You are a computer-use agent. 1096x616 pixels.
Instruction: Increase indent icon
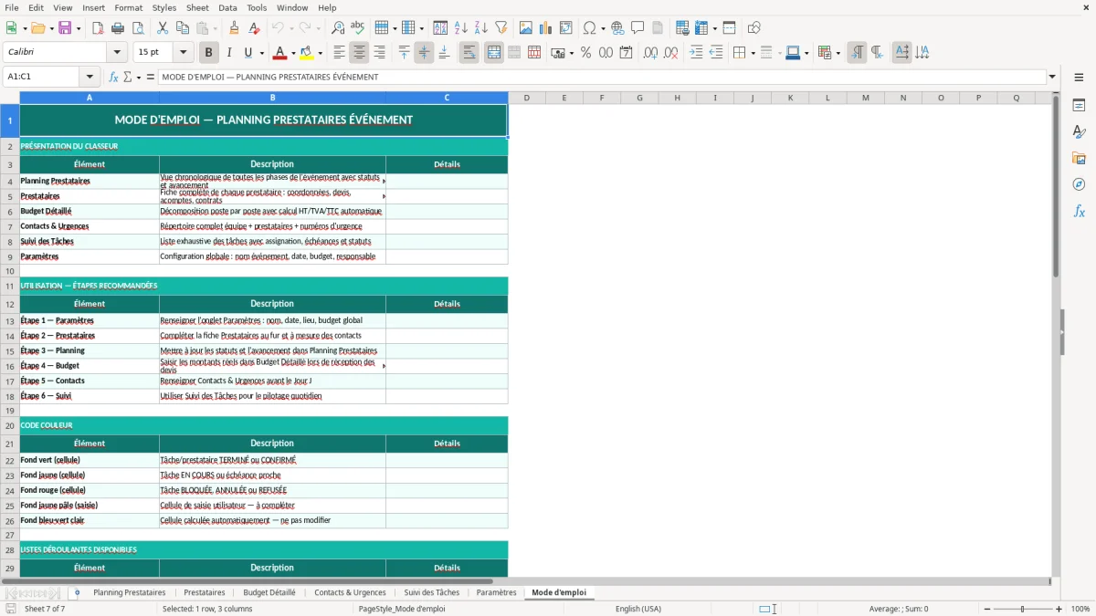point(696,53)
